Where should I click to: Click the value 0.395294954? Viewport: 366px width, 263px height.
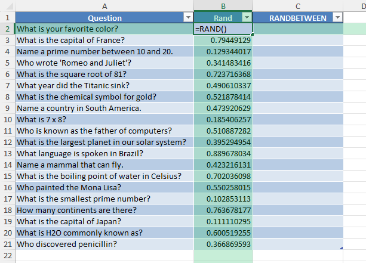click(x=229, y=142)
